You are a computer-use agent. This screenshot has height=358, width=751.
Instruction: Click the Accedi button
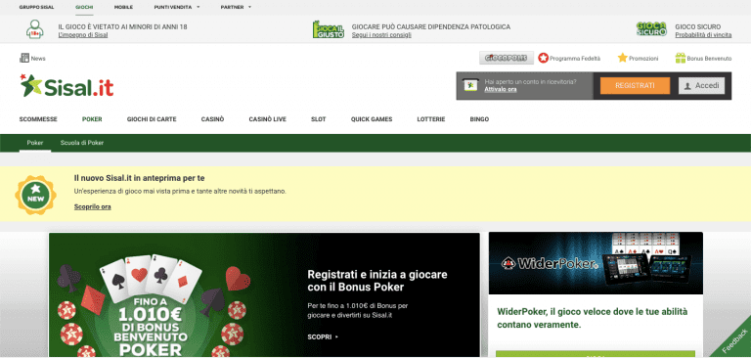pos(702,86)
